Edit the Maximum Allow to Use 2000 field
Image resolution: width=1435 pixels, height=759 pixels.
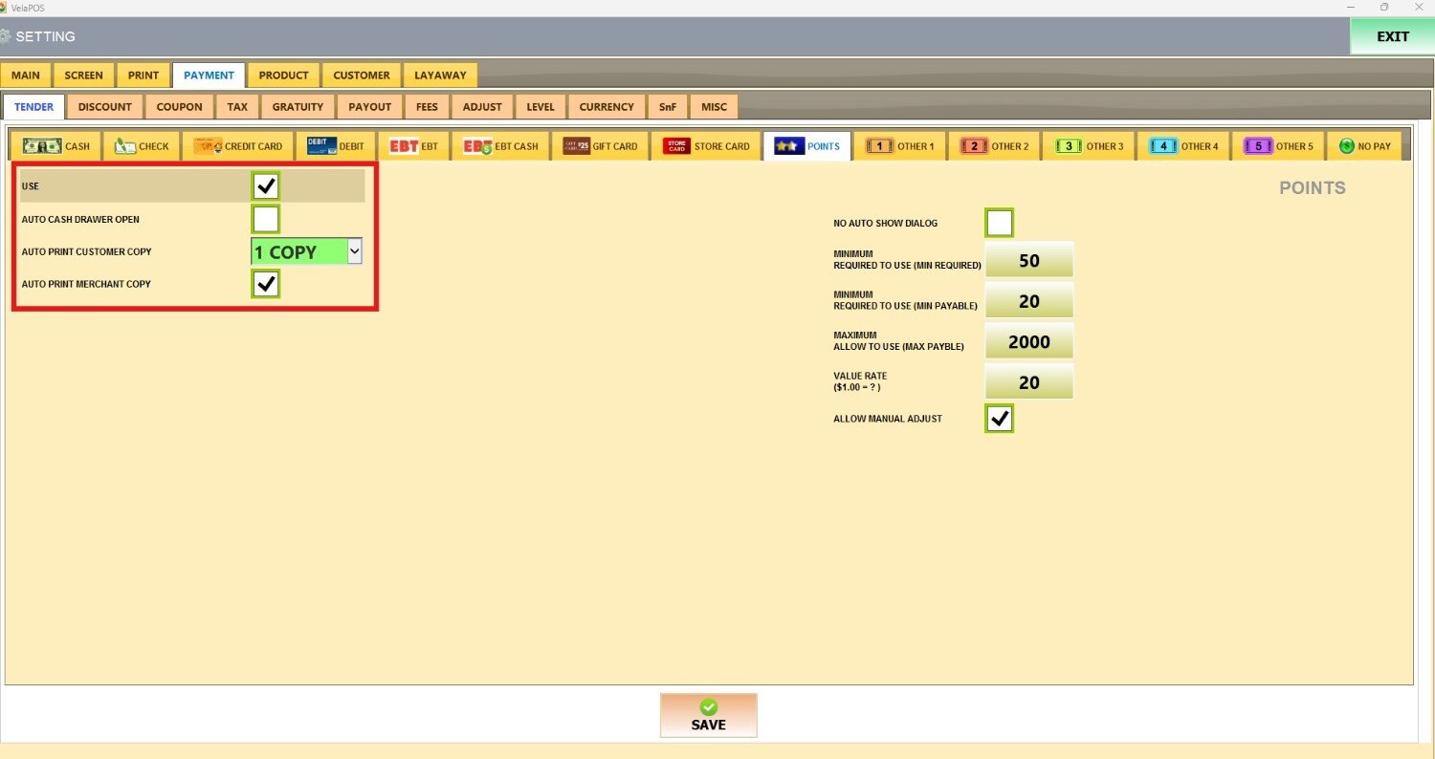click(x=1028, y=341)
